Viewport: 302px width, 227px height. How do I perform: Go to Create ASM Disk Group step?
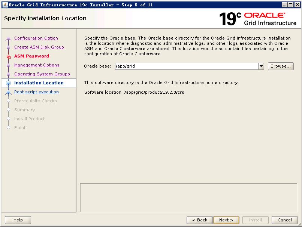point(39,47)
